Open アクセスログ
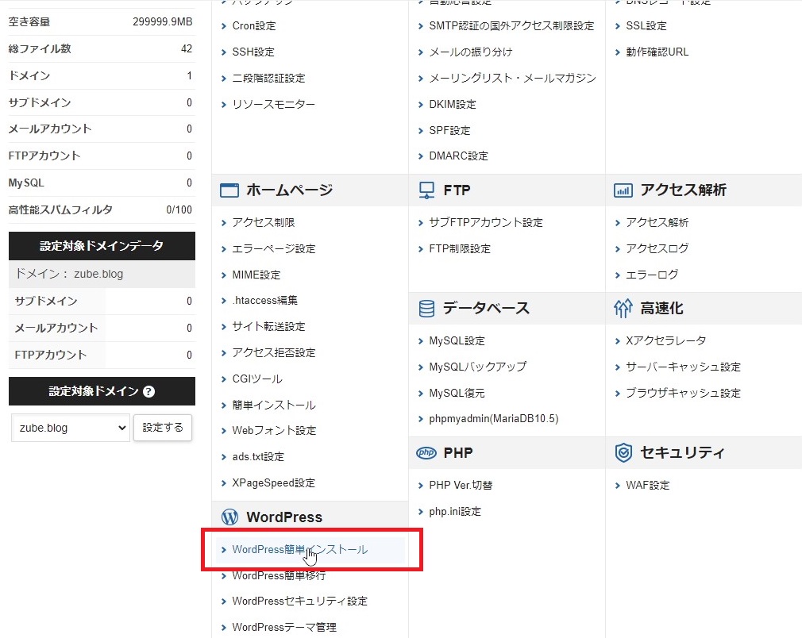802x638 pixels. coord(657,248)
